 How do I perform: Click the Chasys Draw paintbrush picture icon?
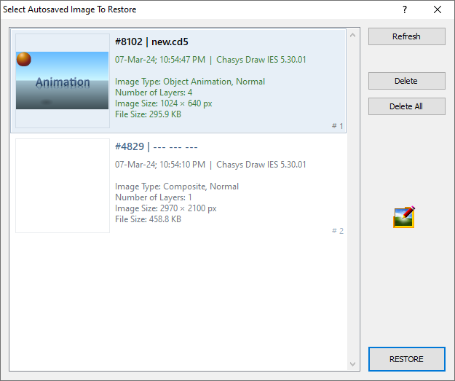(404, 217)
